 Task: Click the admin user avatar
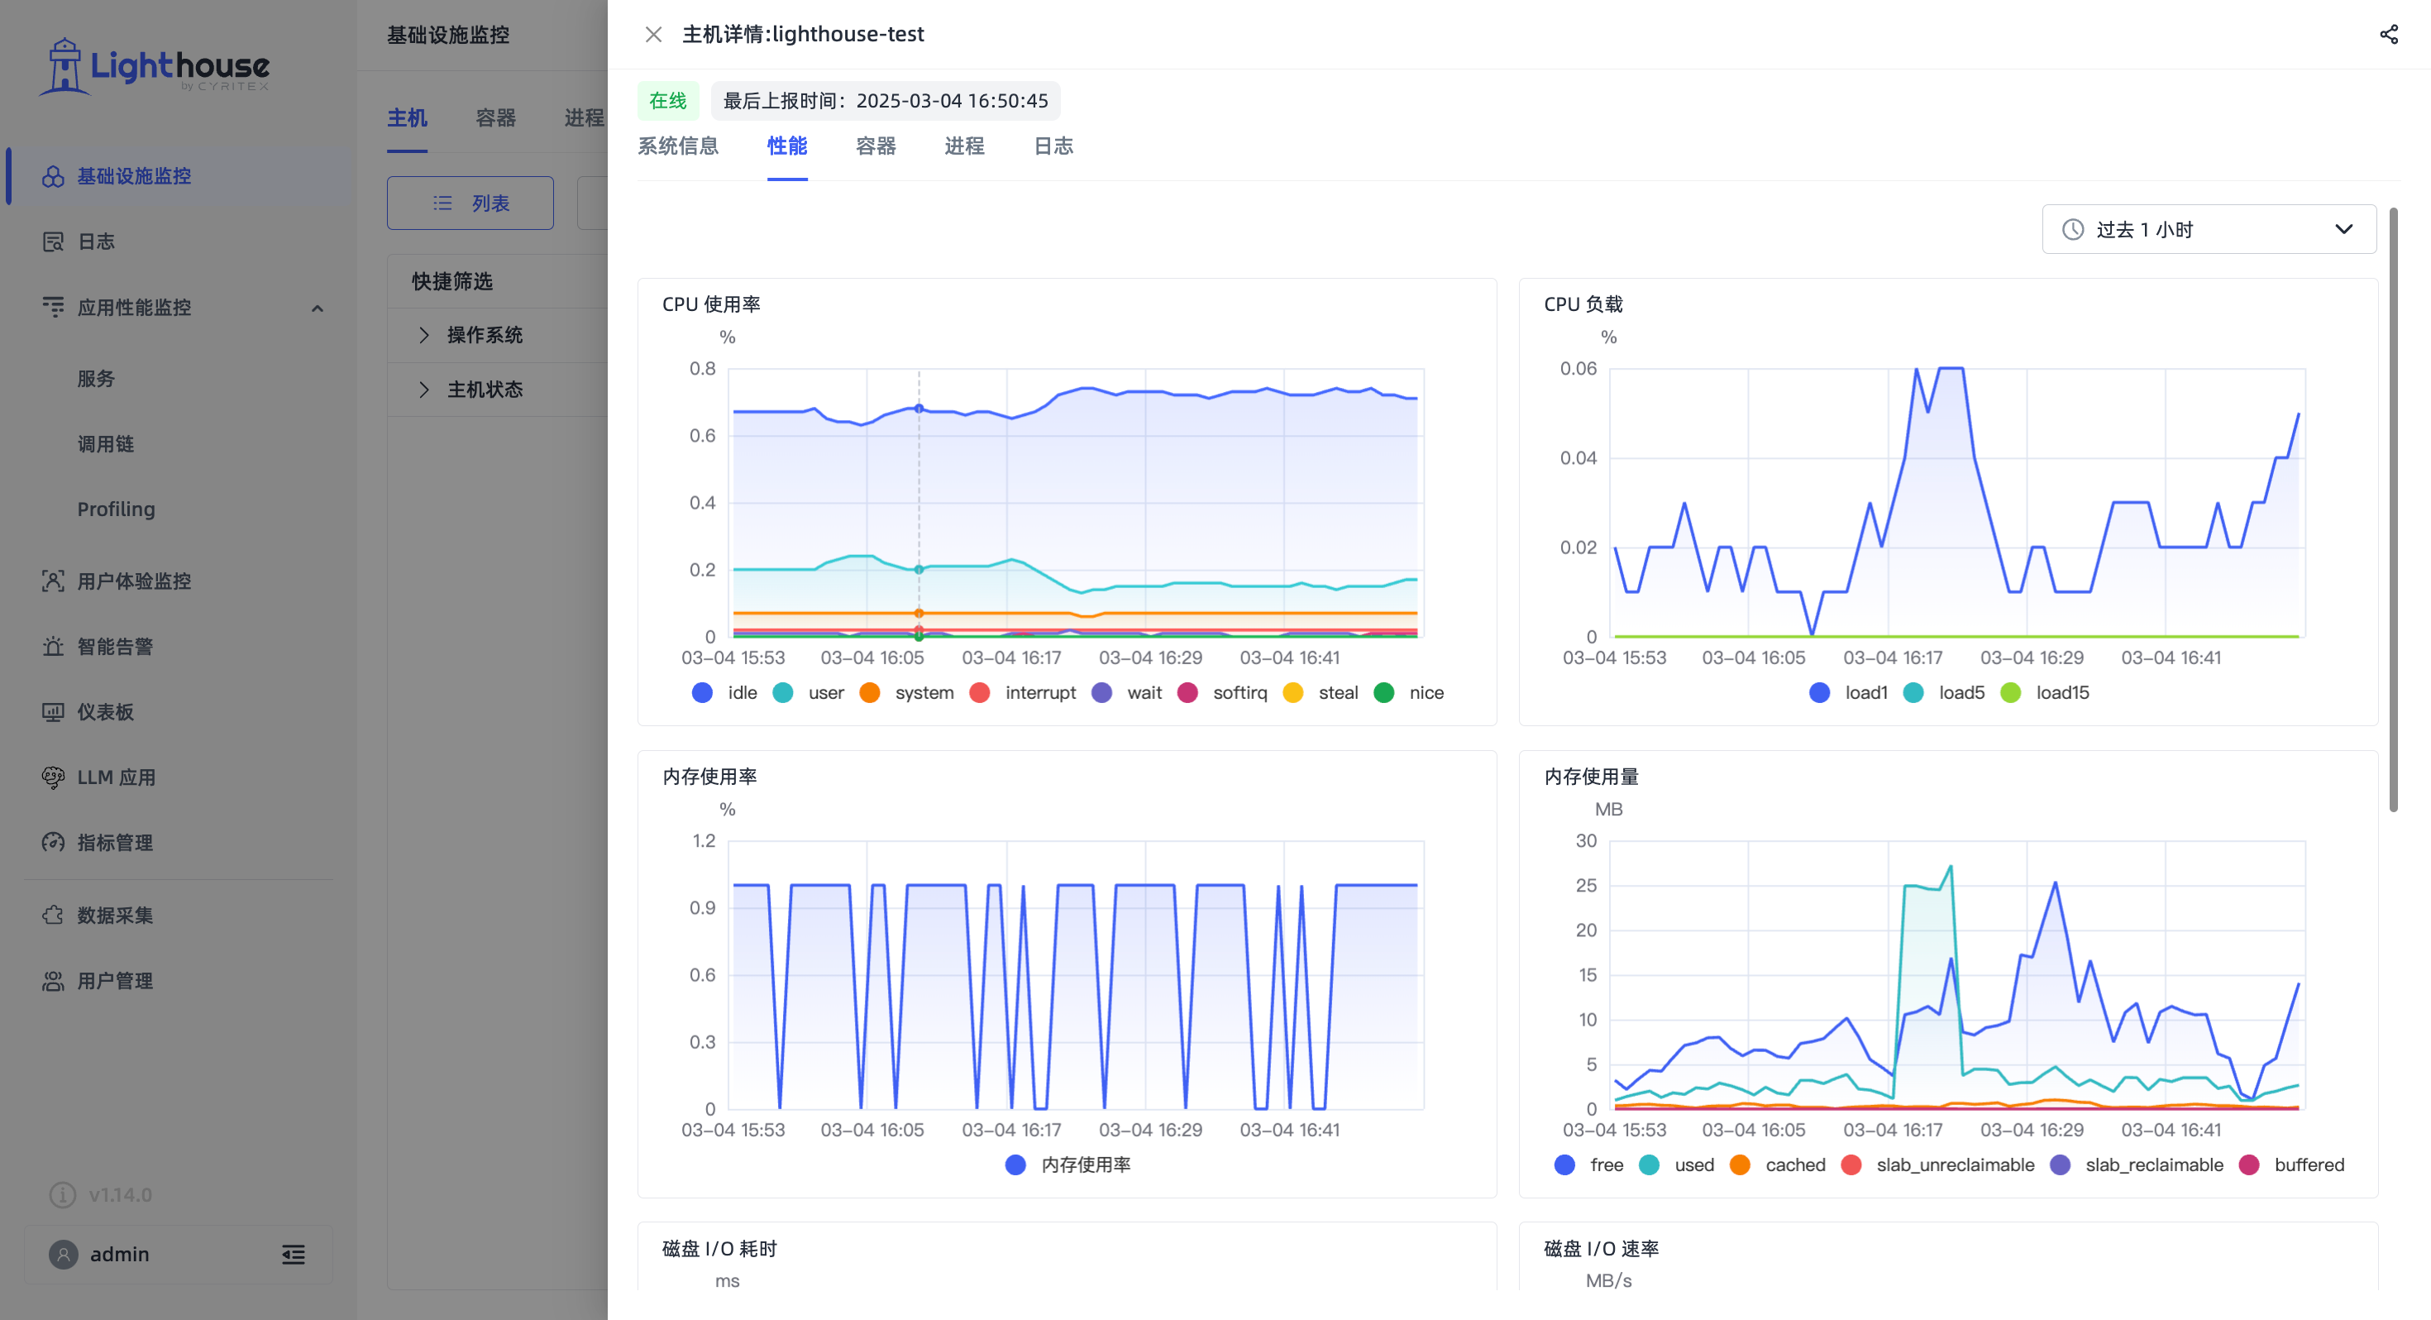tap(63, 1254)
